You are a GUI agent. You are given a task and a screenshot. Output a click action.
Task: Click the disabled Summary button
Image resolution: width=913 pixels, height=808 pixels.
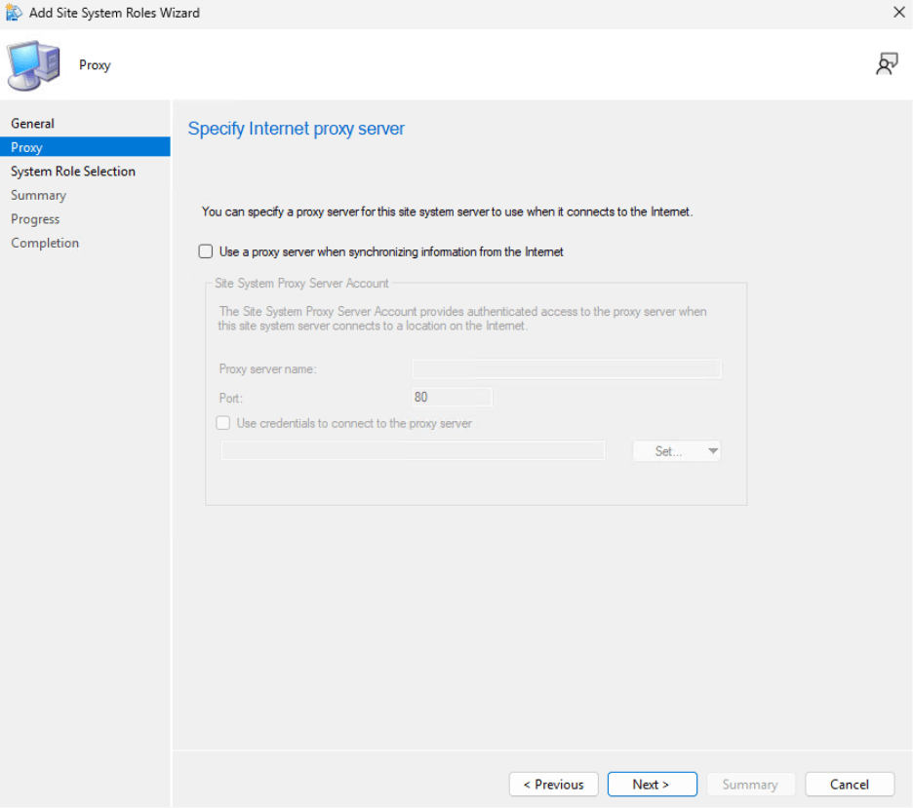point(750,784)
